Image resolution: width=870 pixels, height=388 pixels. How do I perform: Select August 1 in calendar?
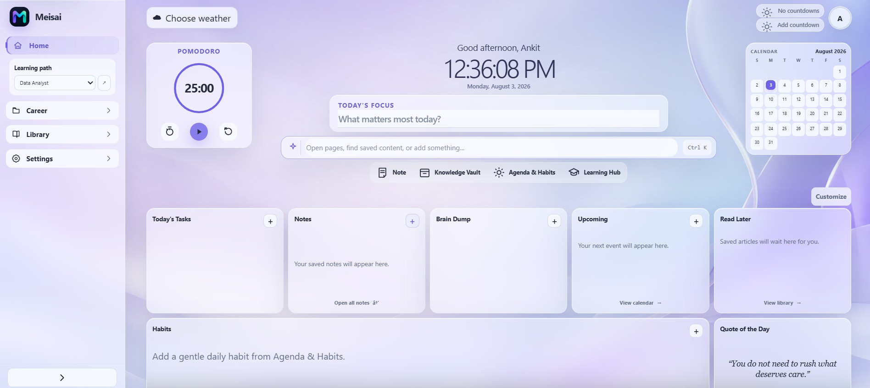[840, 71]
